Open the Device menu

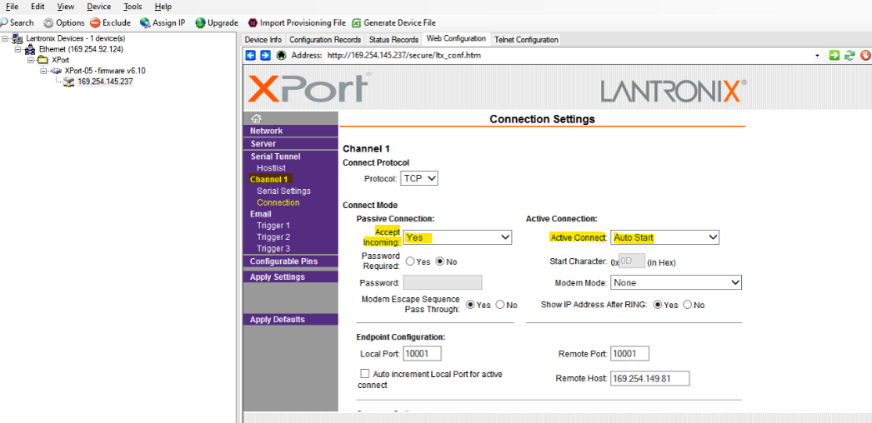(x=99, y=7)
